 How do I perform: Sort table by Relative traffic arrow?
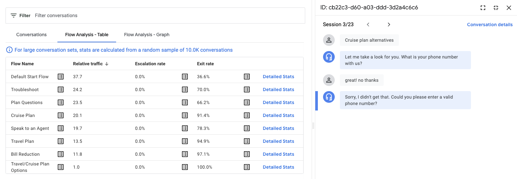point(107,64)
